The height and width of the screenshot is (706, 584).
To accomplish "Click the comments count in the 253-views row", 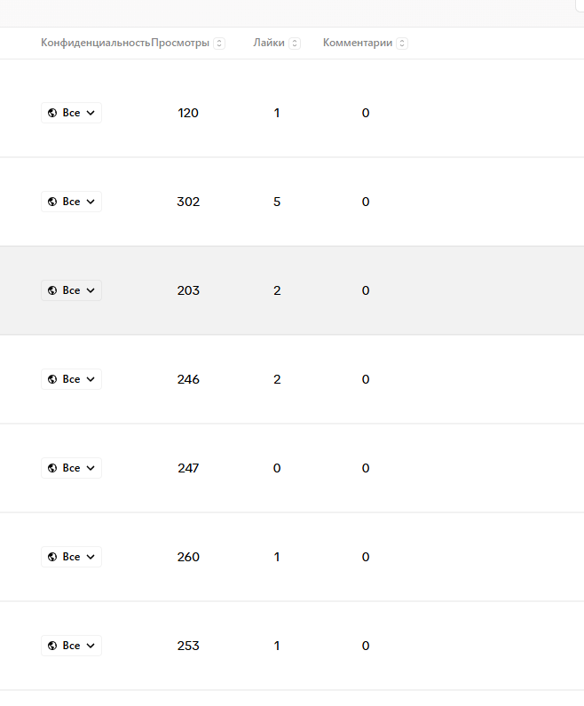I will coord(366,646).
